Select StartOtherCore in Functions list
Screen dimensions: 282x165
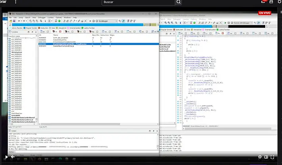pyautogui.click(x=17, y=114)
